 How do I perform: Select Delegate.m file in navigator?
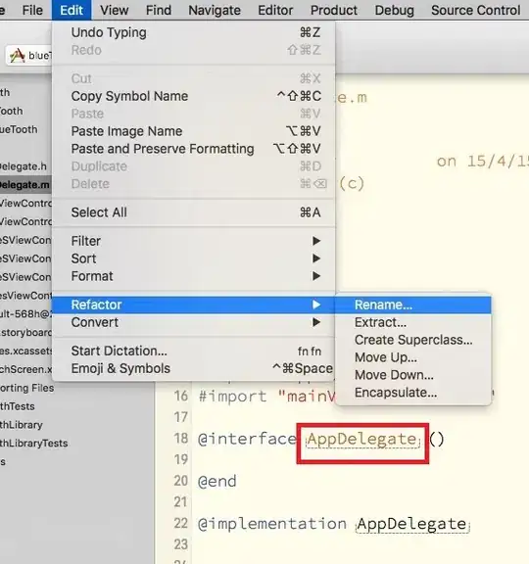coord(25,185)
